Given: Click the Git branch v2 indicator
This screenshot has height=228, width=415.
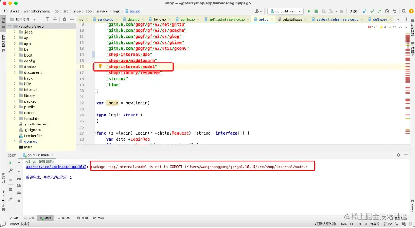Looking at the screenshot, I should 388,224.
